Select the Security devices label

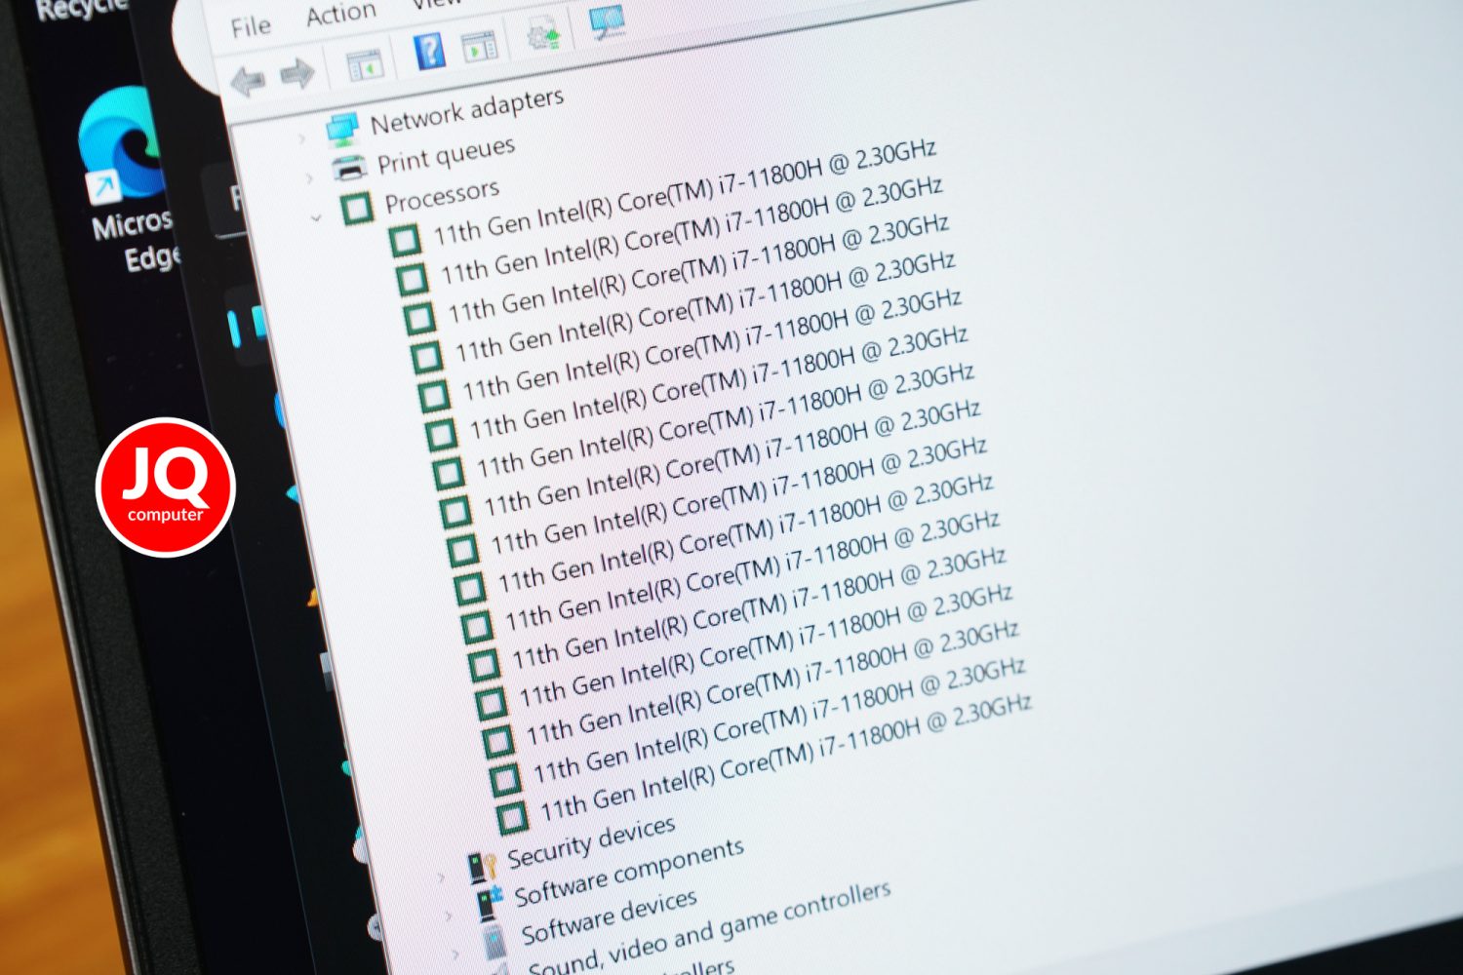click(x=592, y=842)
